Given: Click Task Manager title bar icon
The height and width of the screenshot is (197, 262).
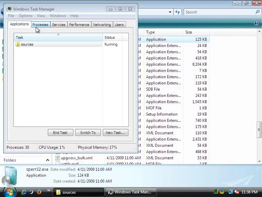Looking at the screenshot, I should [9, 9].
